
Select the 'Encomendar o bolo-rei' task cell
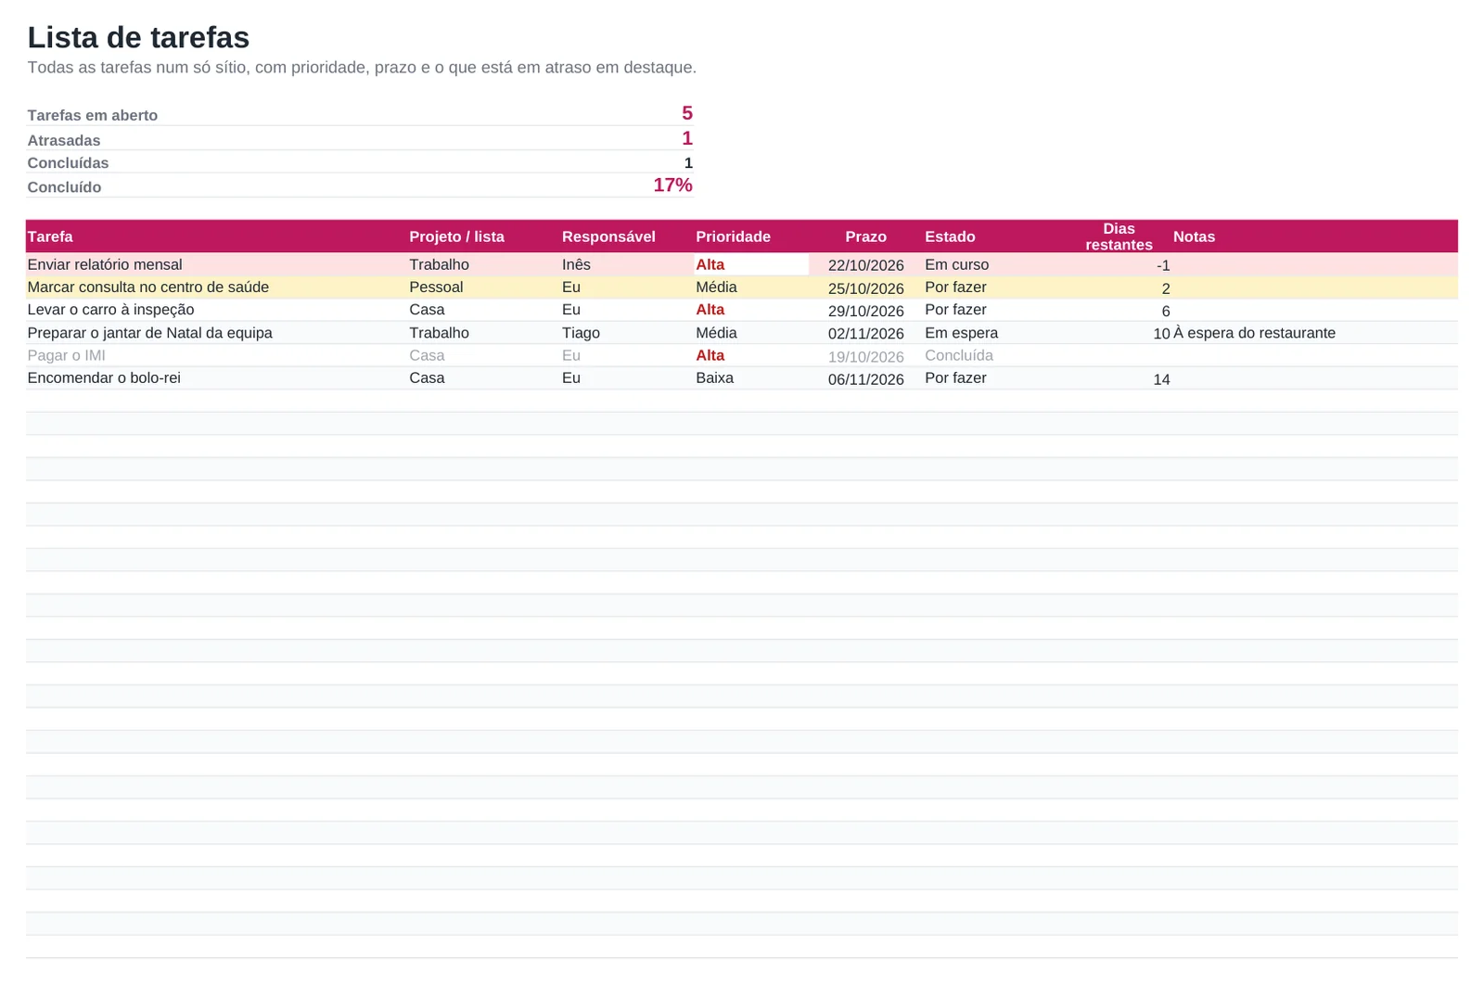104,378
